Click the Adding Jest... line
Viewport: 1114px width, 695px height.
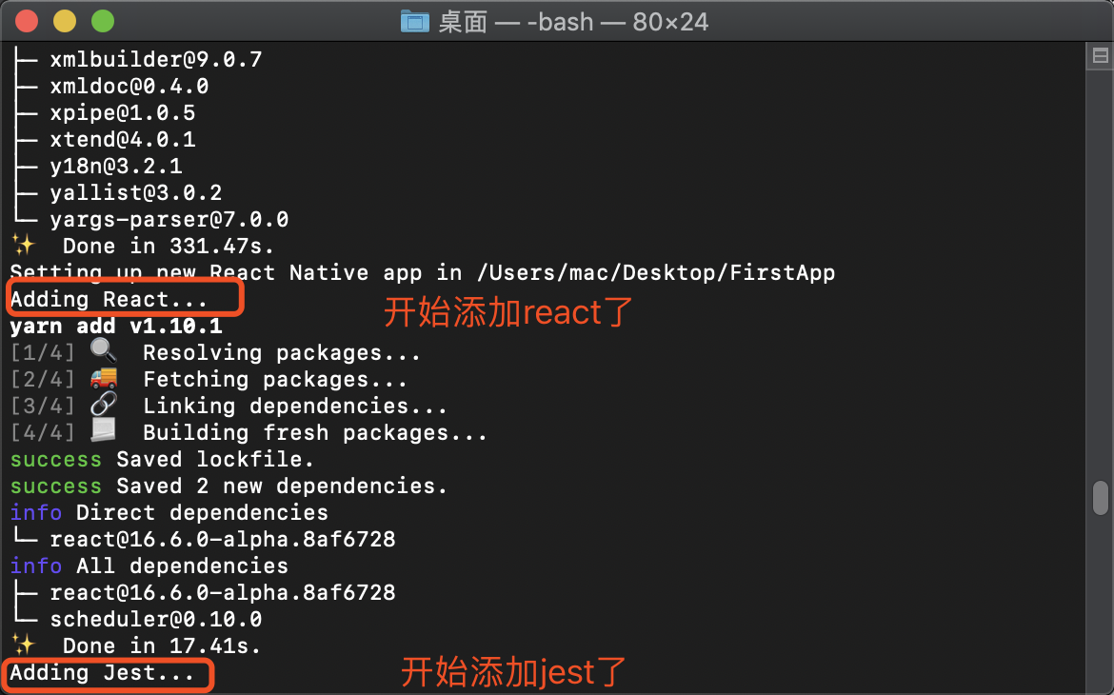click(x=103, y=672)
